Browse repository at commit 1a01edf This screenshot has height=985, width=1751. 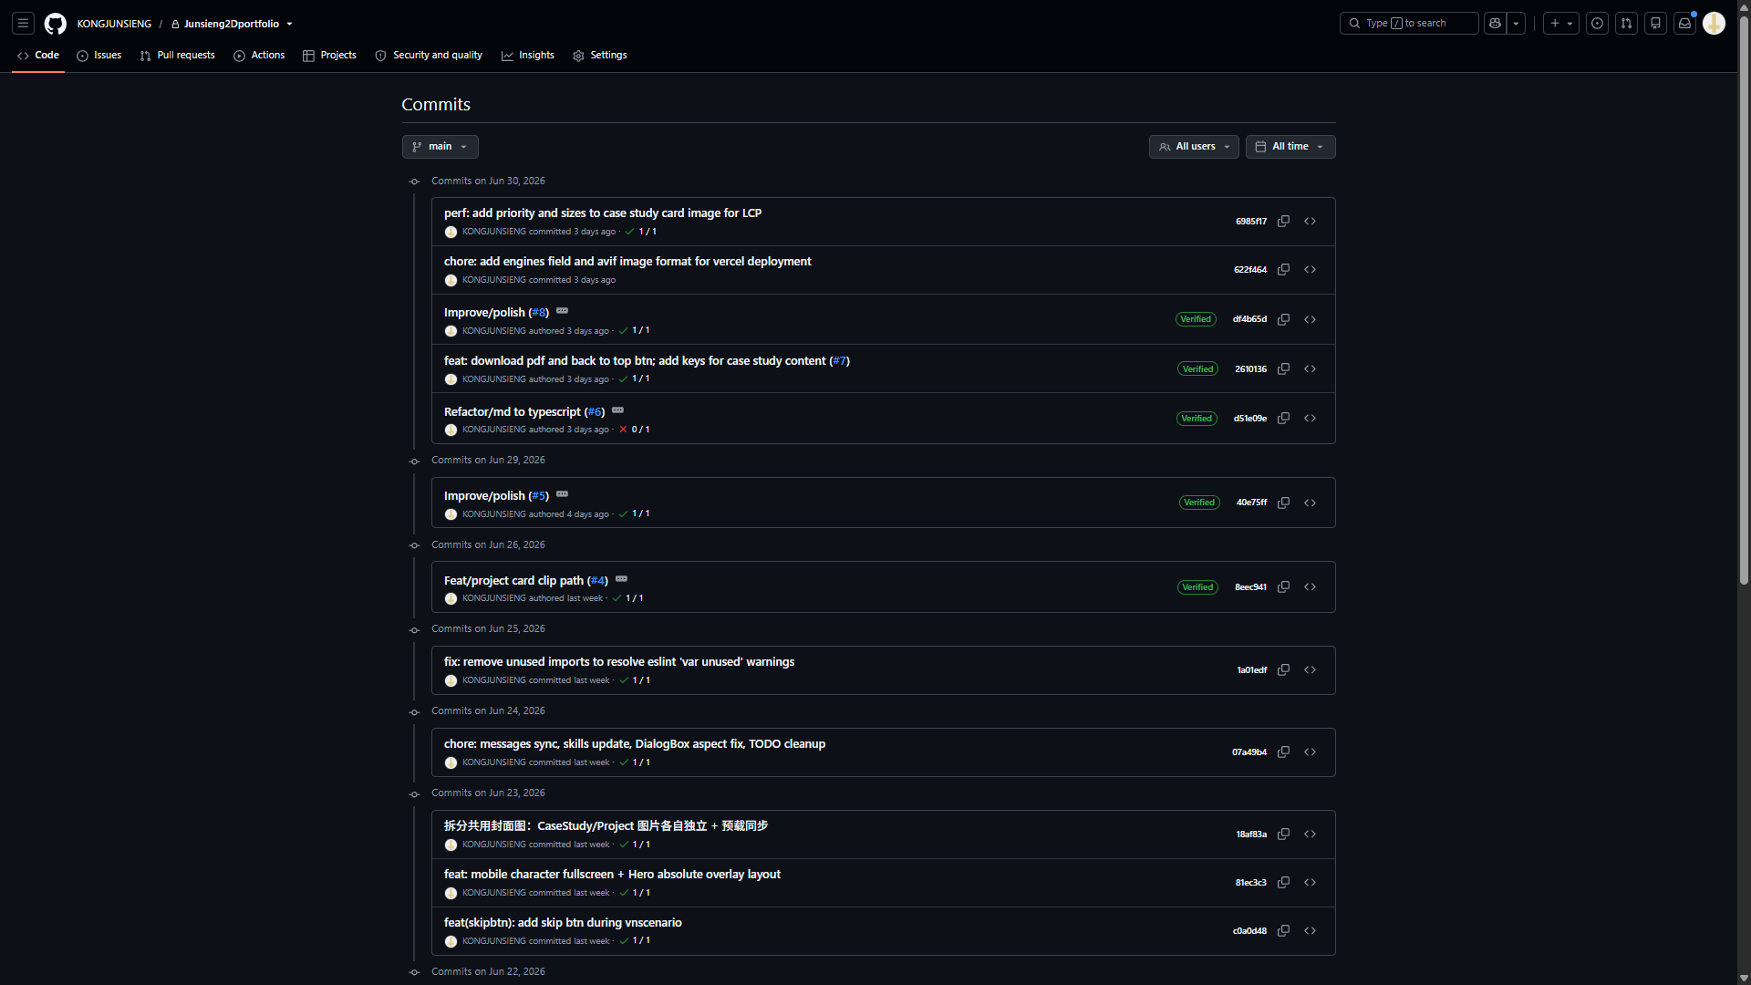(x=1310, y=670)
